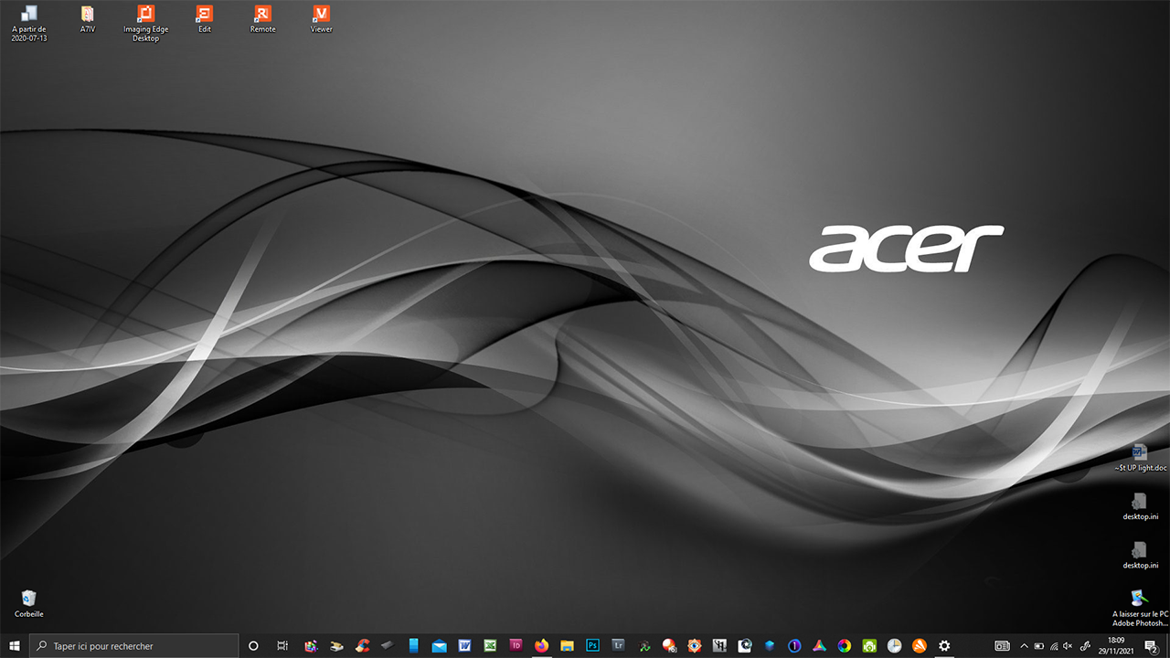This screenshot has height=658, width=1170.
Task: Switch to the Settings gear app on taskbar
Action: [x=944, y=646]
